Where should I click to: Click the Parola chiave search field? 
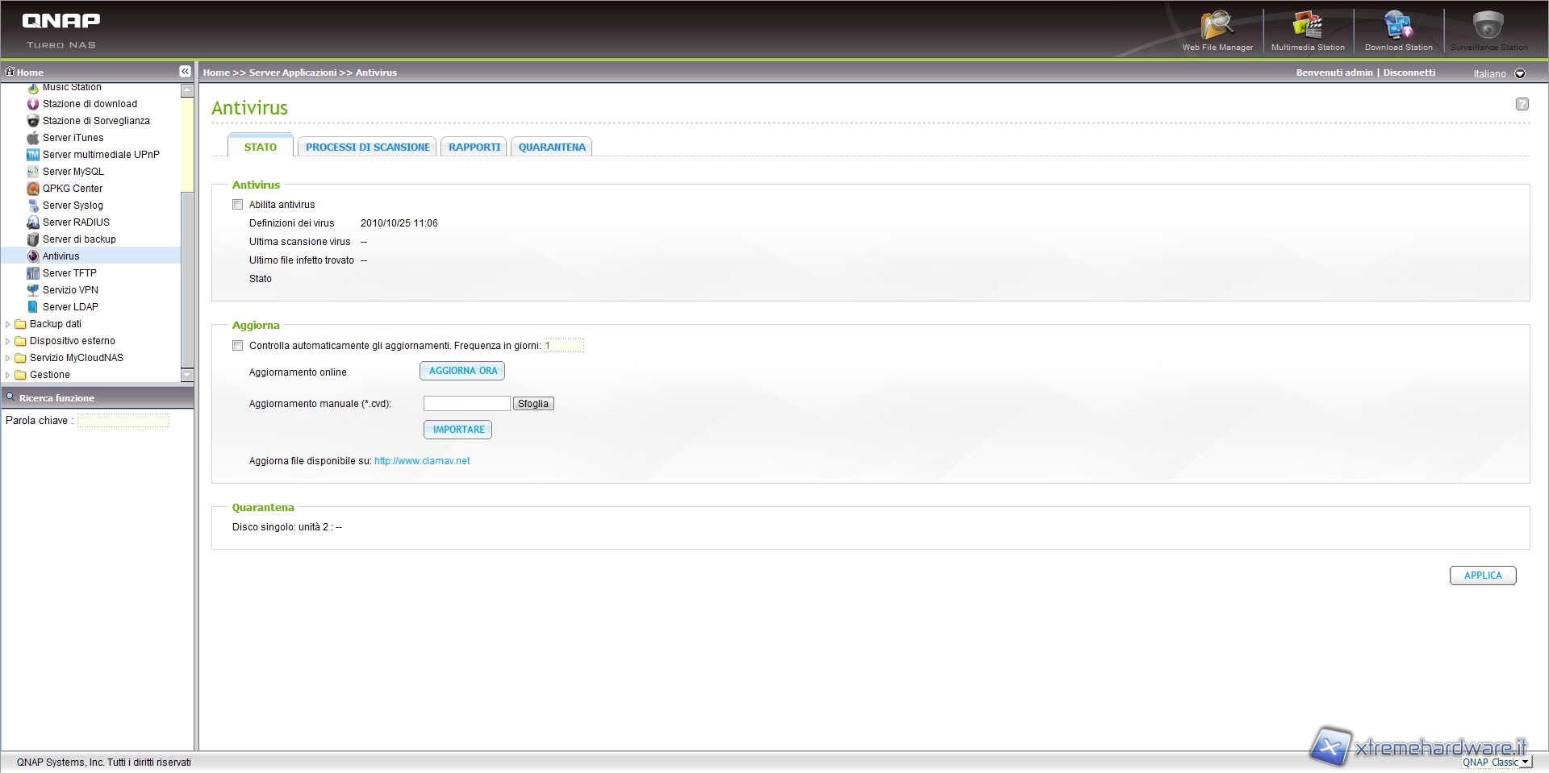[x=123, y=421]
